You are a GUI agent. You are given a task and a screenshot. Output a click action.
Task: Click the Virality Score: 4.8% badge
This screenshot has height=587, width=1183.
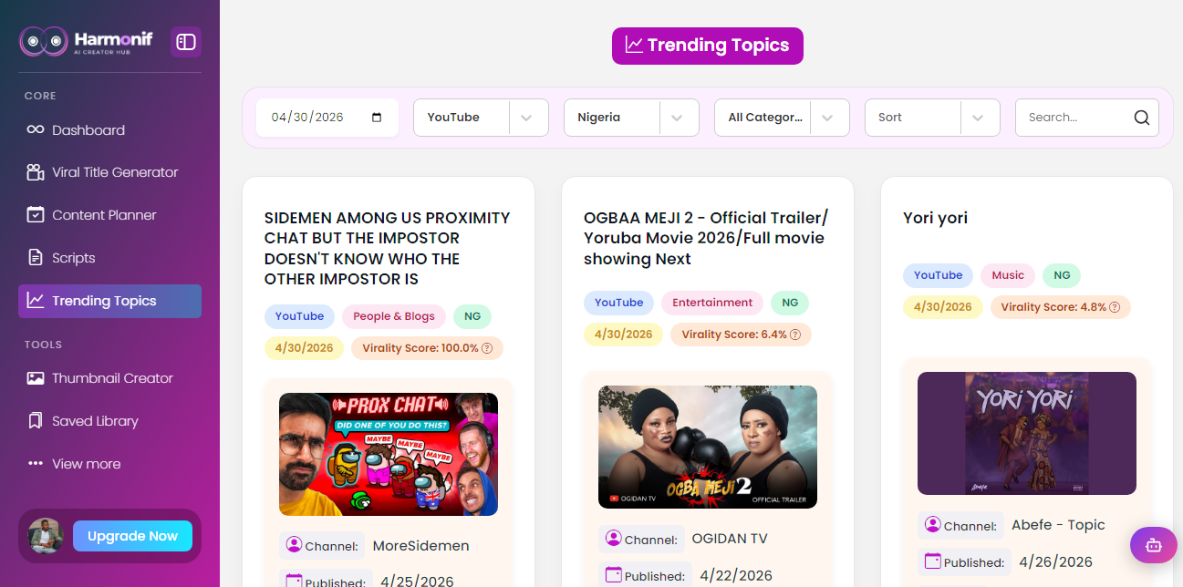[x=1060, y=307]
